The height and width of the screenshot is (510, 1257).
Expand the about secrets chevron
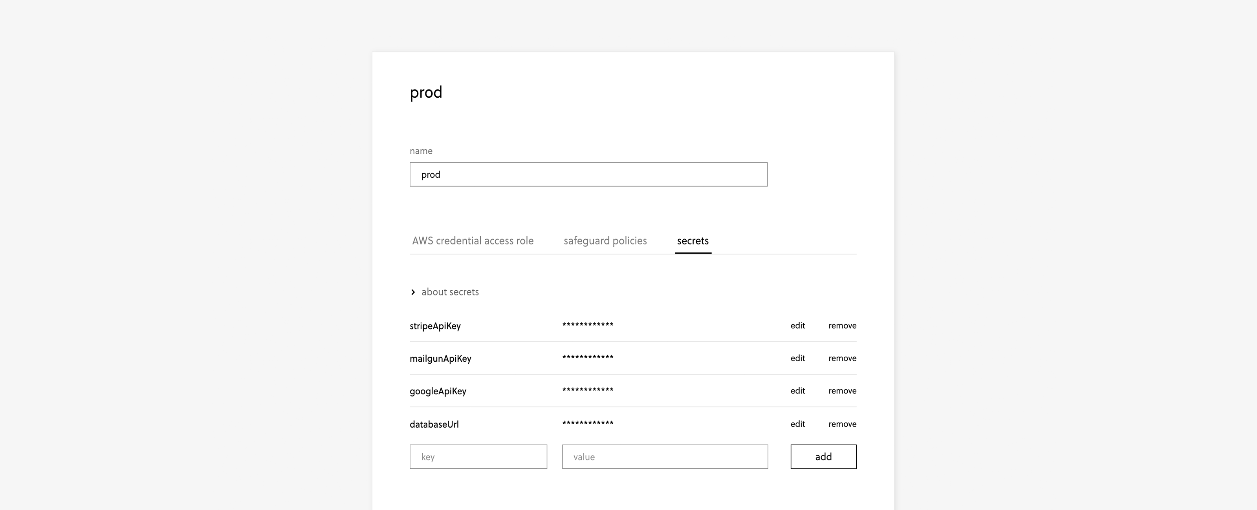point(413,292)
